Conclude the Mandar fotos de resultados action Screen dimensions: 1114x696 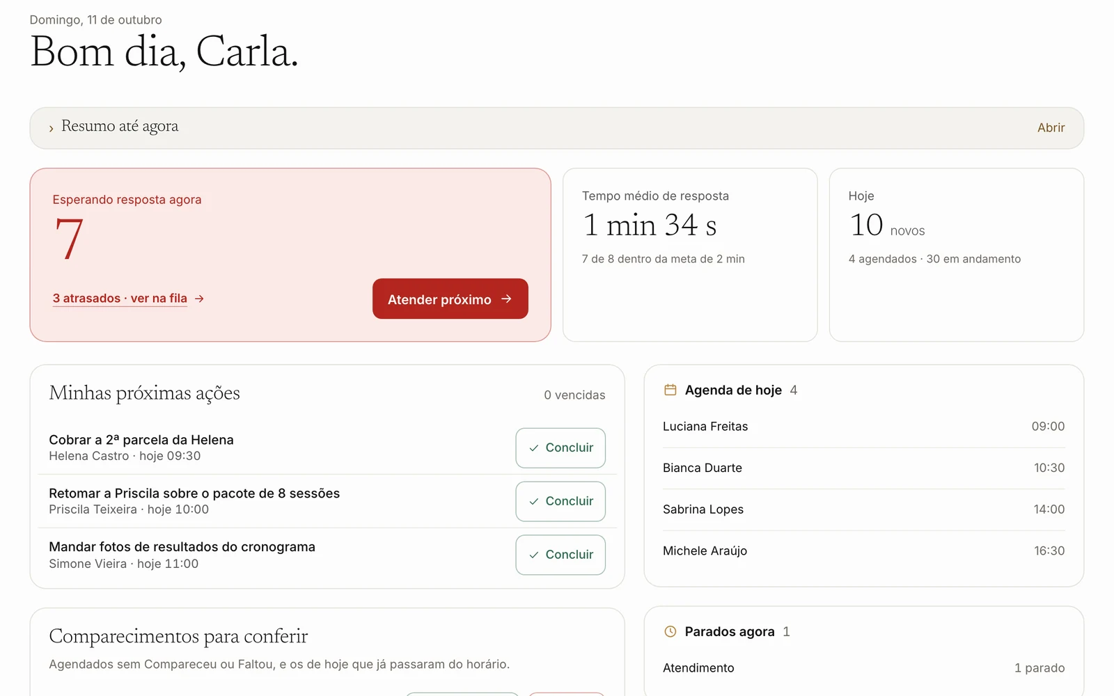pyautogui.click(x=560, y=555)
